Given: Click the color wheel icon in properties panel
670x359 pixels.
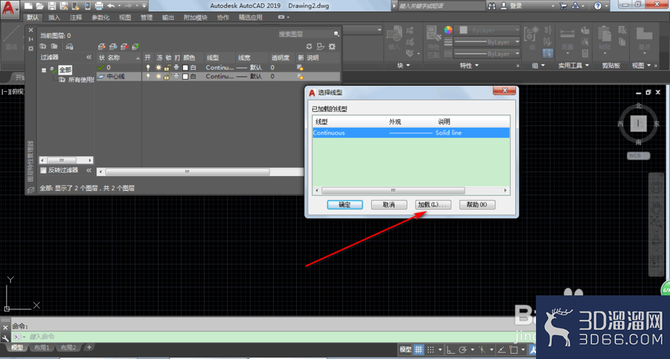Looking at the screenshot, I should tap(448, 30).
